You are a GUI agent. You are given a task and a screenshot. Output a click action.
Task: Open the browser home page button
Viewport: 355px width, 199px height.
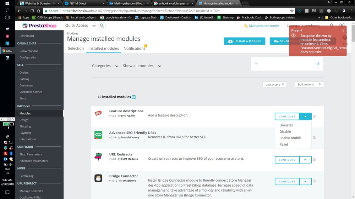coord(39,11)
